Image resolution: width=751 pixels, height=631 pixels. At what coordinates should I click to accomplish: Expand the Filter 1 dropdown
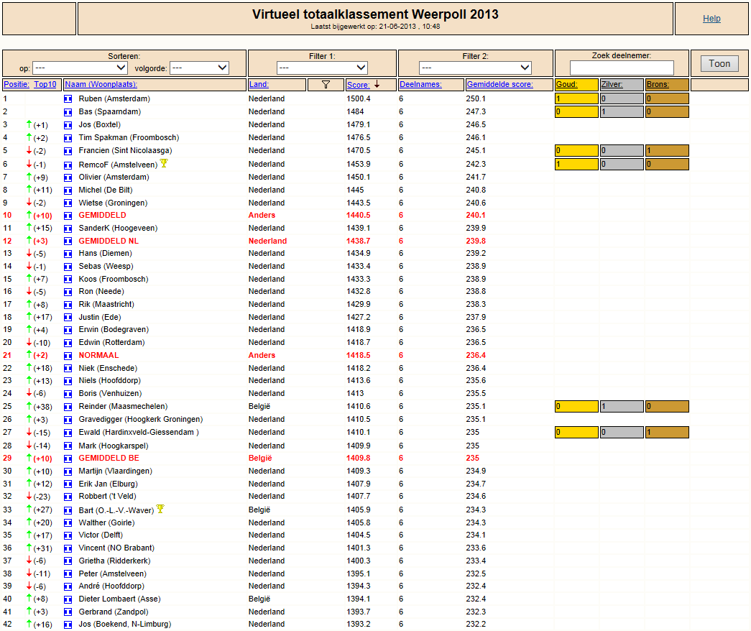click(322, 68)
